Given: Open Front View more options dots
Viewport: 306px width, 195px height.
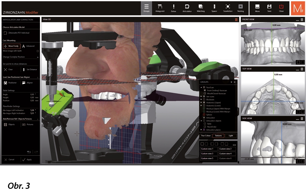Looking at the screenshot, I should tap(297, 20).
